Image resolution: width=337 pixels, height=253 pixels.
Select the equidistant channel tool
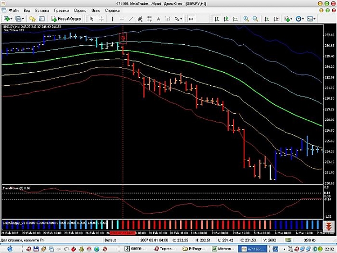(140, 19)
